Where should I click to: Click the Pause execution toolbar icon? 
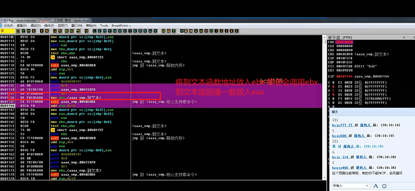click(47, 31)
